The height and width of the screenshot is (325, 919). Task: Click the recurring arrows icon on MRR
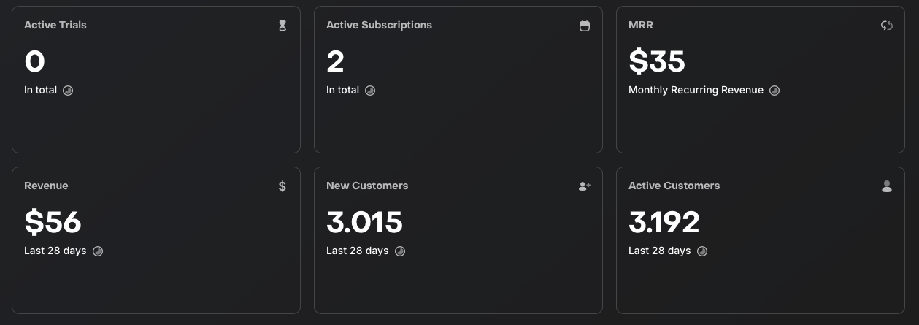887,26
